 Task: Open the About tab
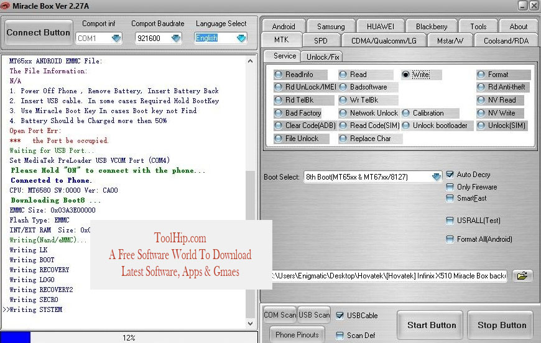click(518, 27)
